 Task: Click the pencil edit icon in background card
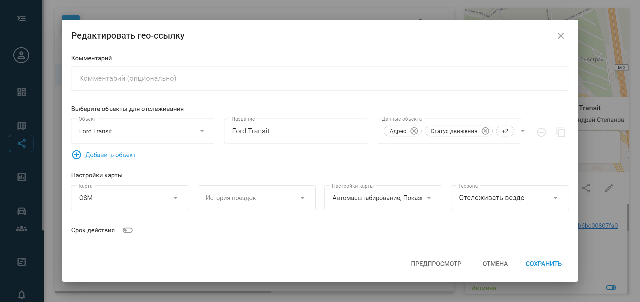pos(609,188)
